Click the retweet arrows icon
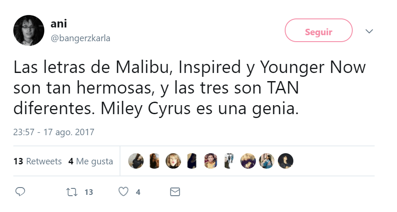 72,192
